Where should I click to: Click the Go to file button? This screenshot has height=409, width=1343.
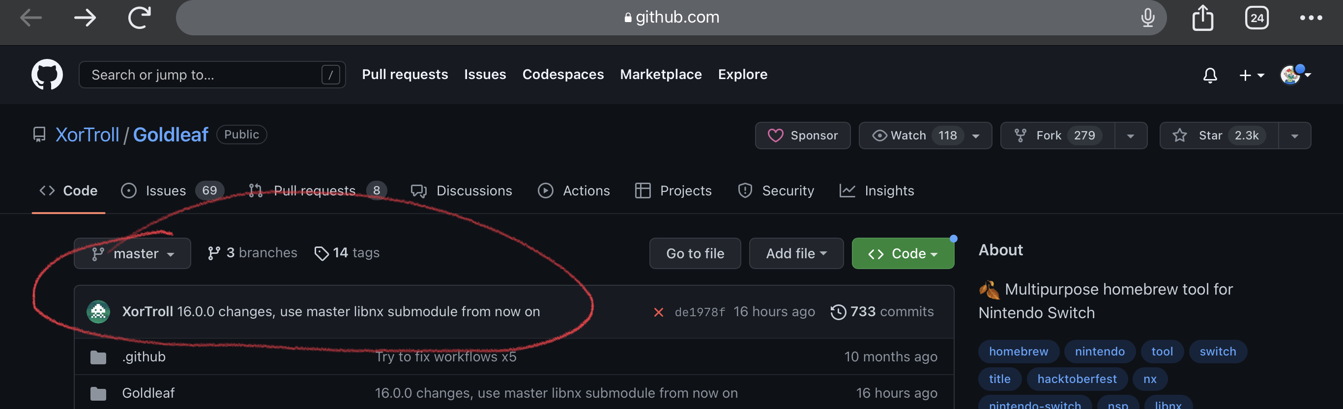tap(695, 253)
